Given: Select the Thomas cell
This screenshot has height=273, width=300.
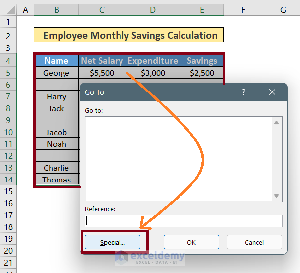Looking at the screenshot, I should [x=57, y=180].
